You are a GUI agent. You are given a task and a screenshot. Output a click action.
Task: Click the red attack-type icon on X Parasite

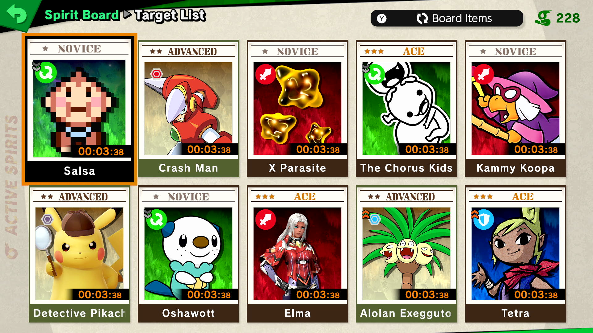pyautogui.click(x=265, y=74)
